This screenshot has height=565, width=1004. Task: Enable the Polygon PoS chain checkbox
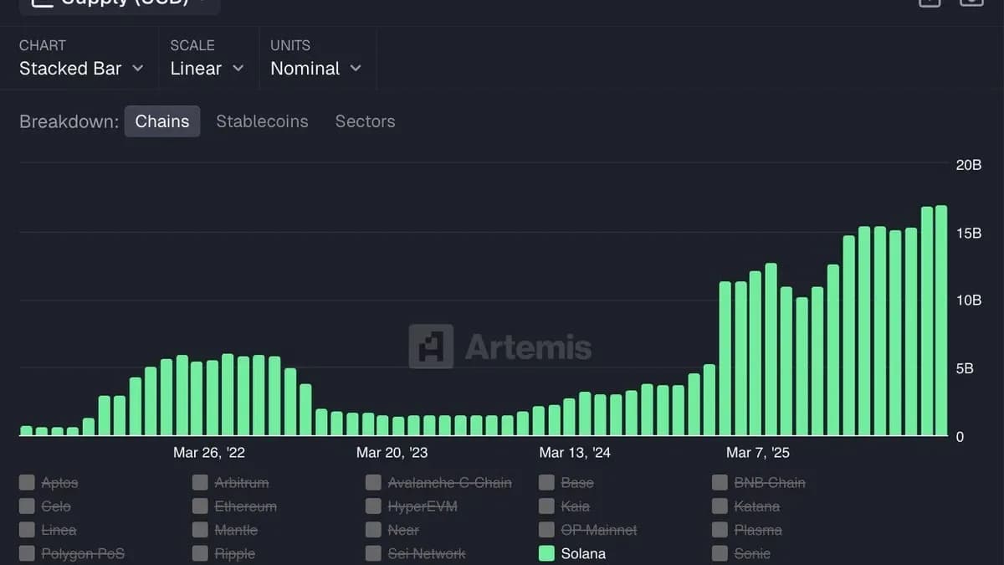tap(27, 552)
